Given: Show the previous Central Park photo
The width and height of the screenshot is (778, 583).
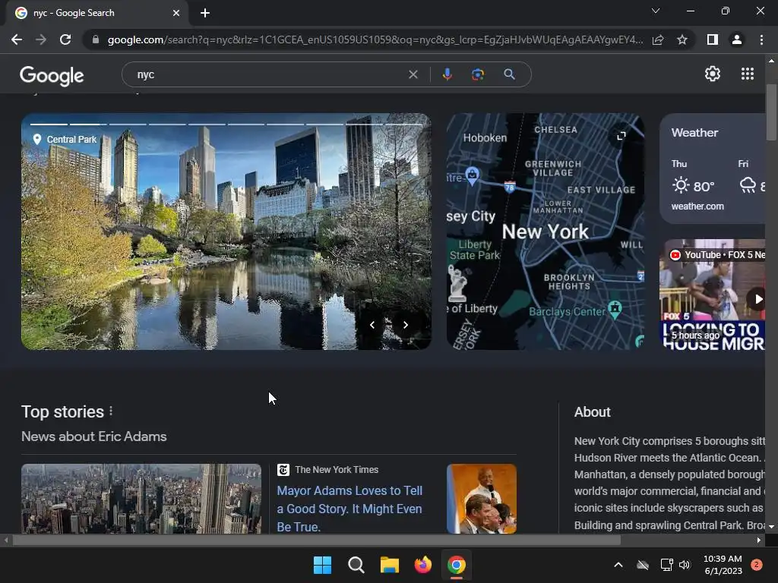Looking at the screenshot, I should pyautogui.click(x=372, y=325).
